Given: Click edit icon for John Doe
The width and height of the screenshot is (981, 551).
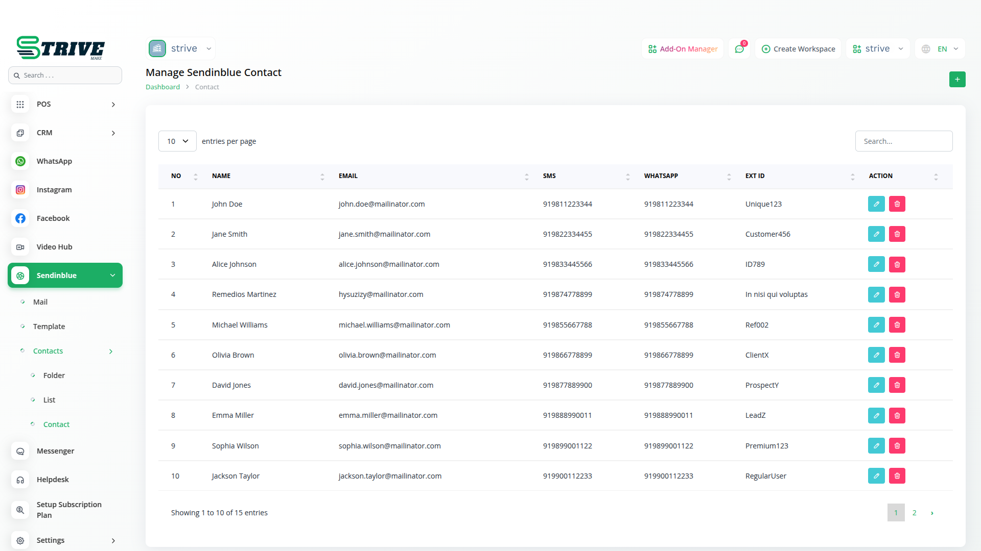Looking at the screenshot, I should coord(876,204).
